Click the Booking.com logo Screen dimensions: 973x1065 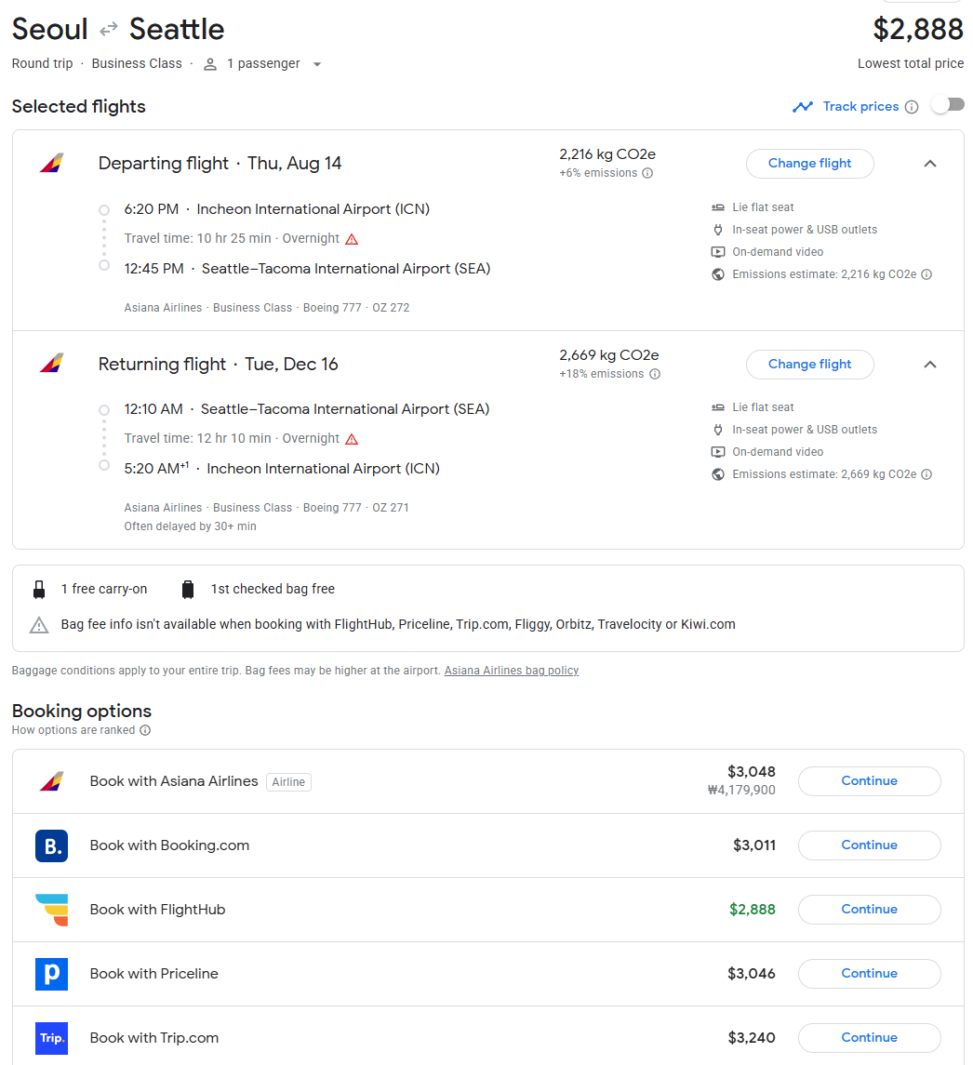[x=52, y=845]
